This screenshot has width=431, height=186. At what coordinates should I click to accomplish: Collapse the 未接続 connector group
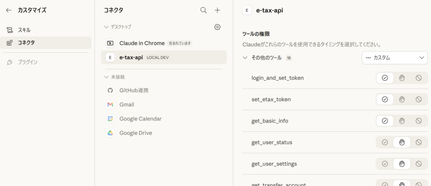pos(106,77)
